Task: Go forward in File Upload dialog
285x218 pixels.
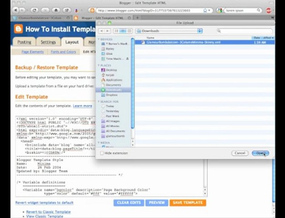Action: tap(108, 31)
